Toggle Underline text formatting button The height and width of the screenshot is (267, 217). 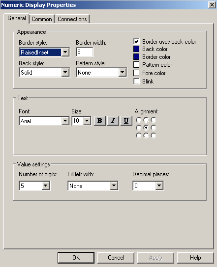pos(126,121)
